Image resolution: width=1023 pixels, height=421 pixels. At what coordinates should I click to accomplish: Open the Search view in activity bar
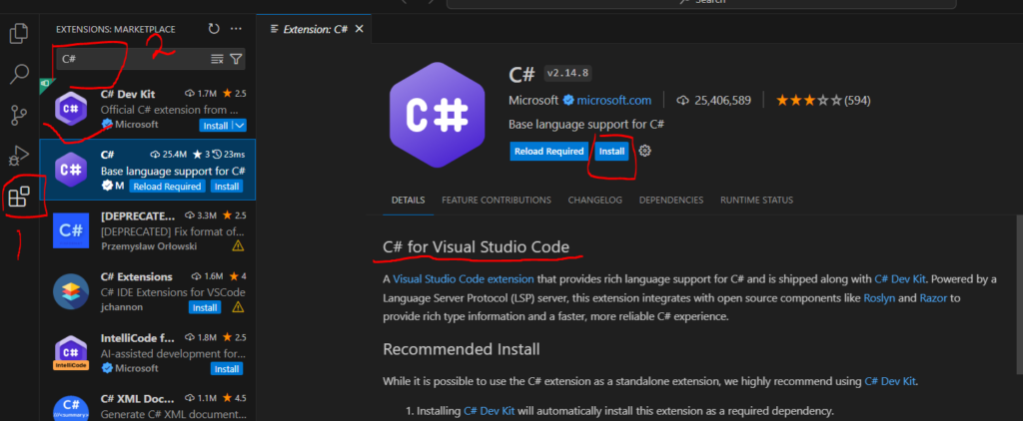click(19, 74)
